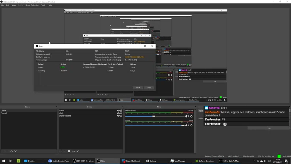Adjust Desktop Audio 2 volume slider
Screen dimensions: 291x164
coord(154,116)
